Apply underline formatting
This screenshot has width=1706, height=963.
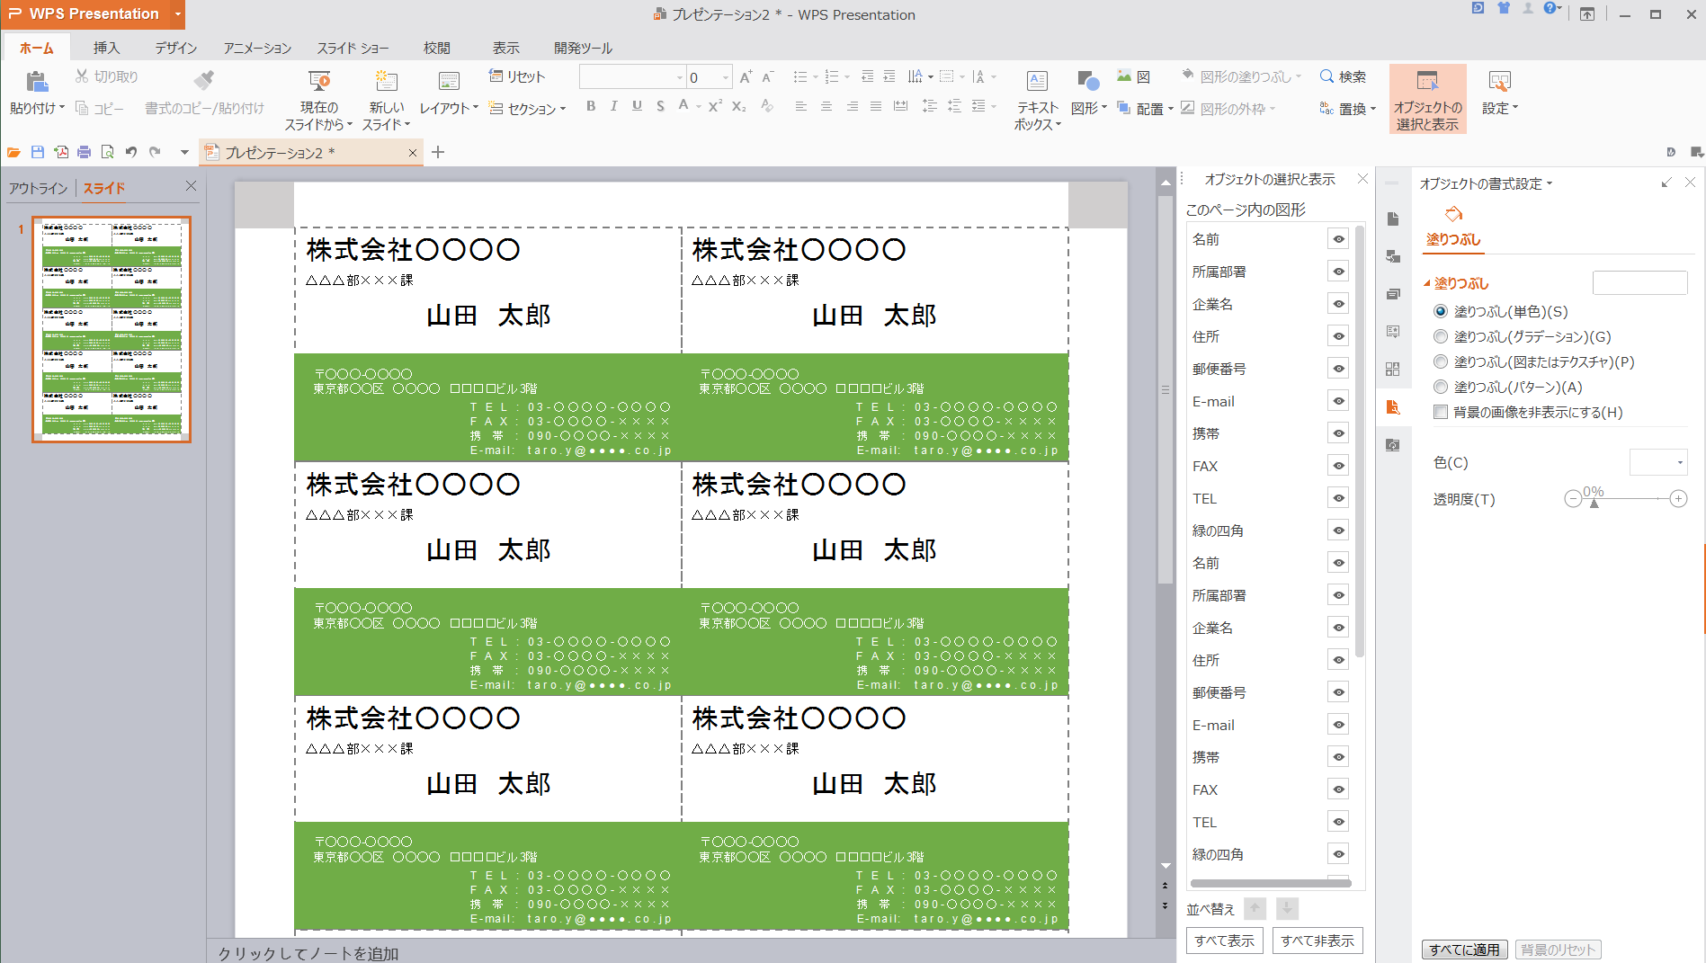(637, 106)
